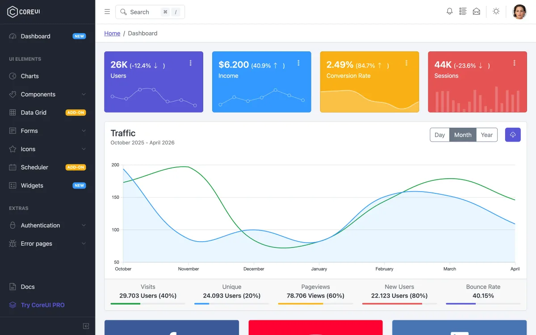
Task: Click '29.703 Users (40%)' value
Action: 148,296
